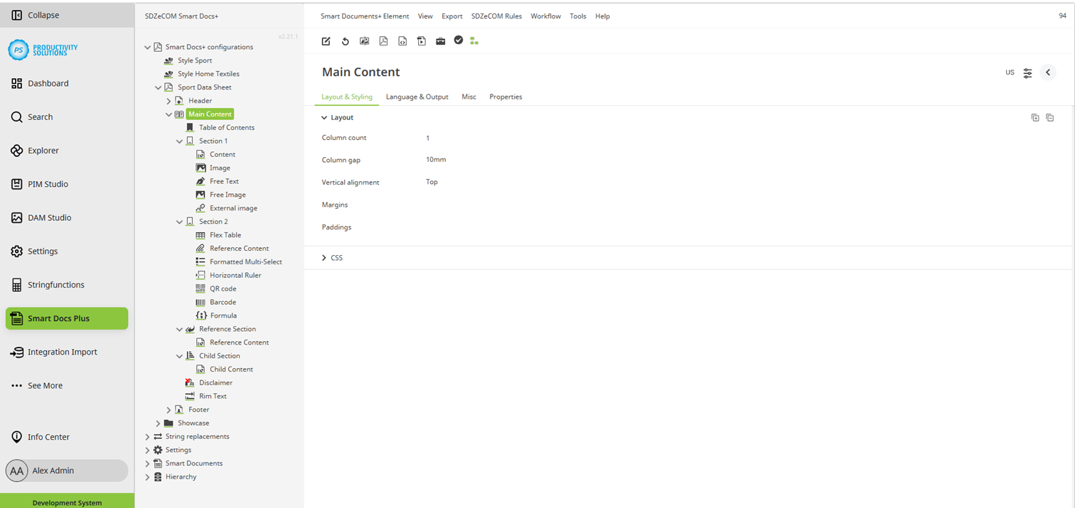The width and height of the screenshot is (1075, 508).
Task: Click the expand-all icon above Layout panel
Action: tap(1035, 117)
